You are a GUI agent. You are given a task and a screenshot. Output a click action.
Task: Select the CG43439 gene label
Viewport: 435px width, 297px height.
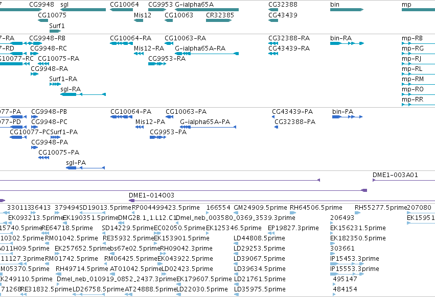tap(283, 15)
